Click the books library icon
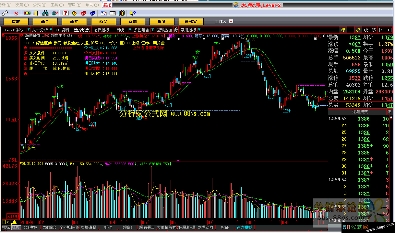 (122, 13)
